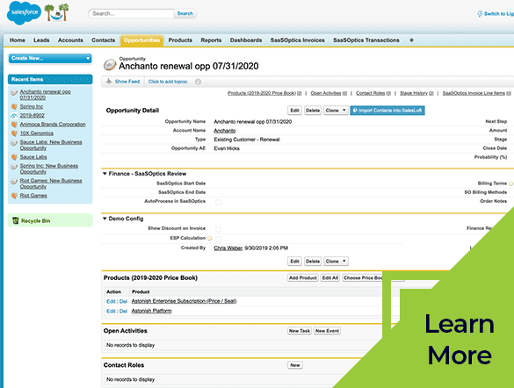Click the top Delete button
The height and width of the screenshot is (388, 514).
coord(313,111)
